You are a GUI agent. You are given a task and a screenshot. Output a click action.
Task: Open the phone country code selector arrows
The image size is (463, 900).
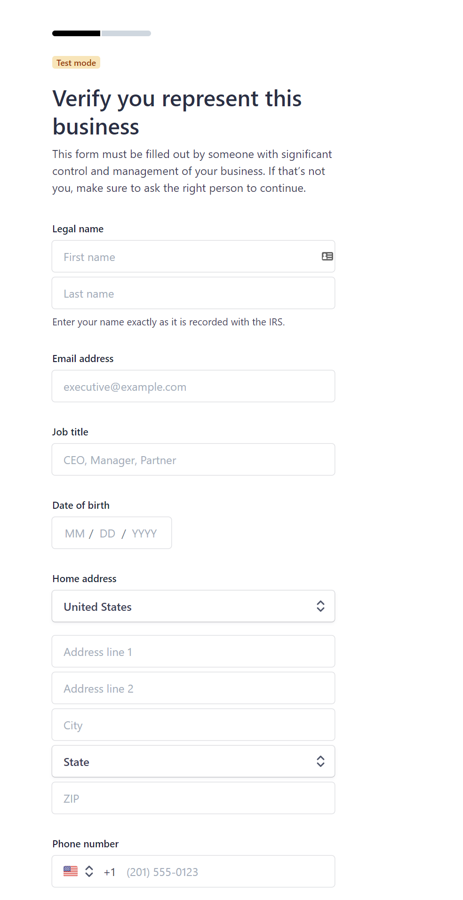click(89, 871)
